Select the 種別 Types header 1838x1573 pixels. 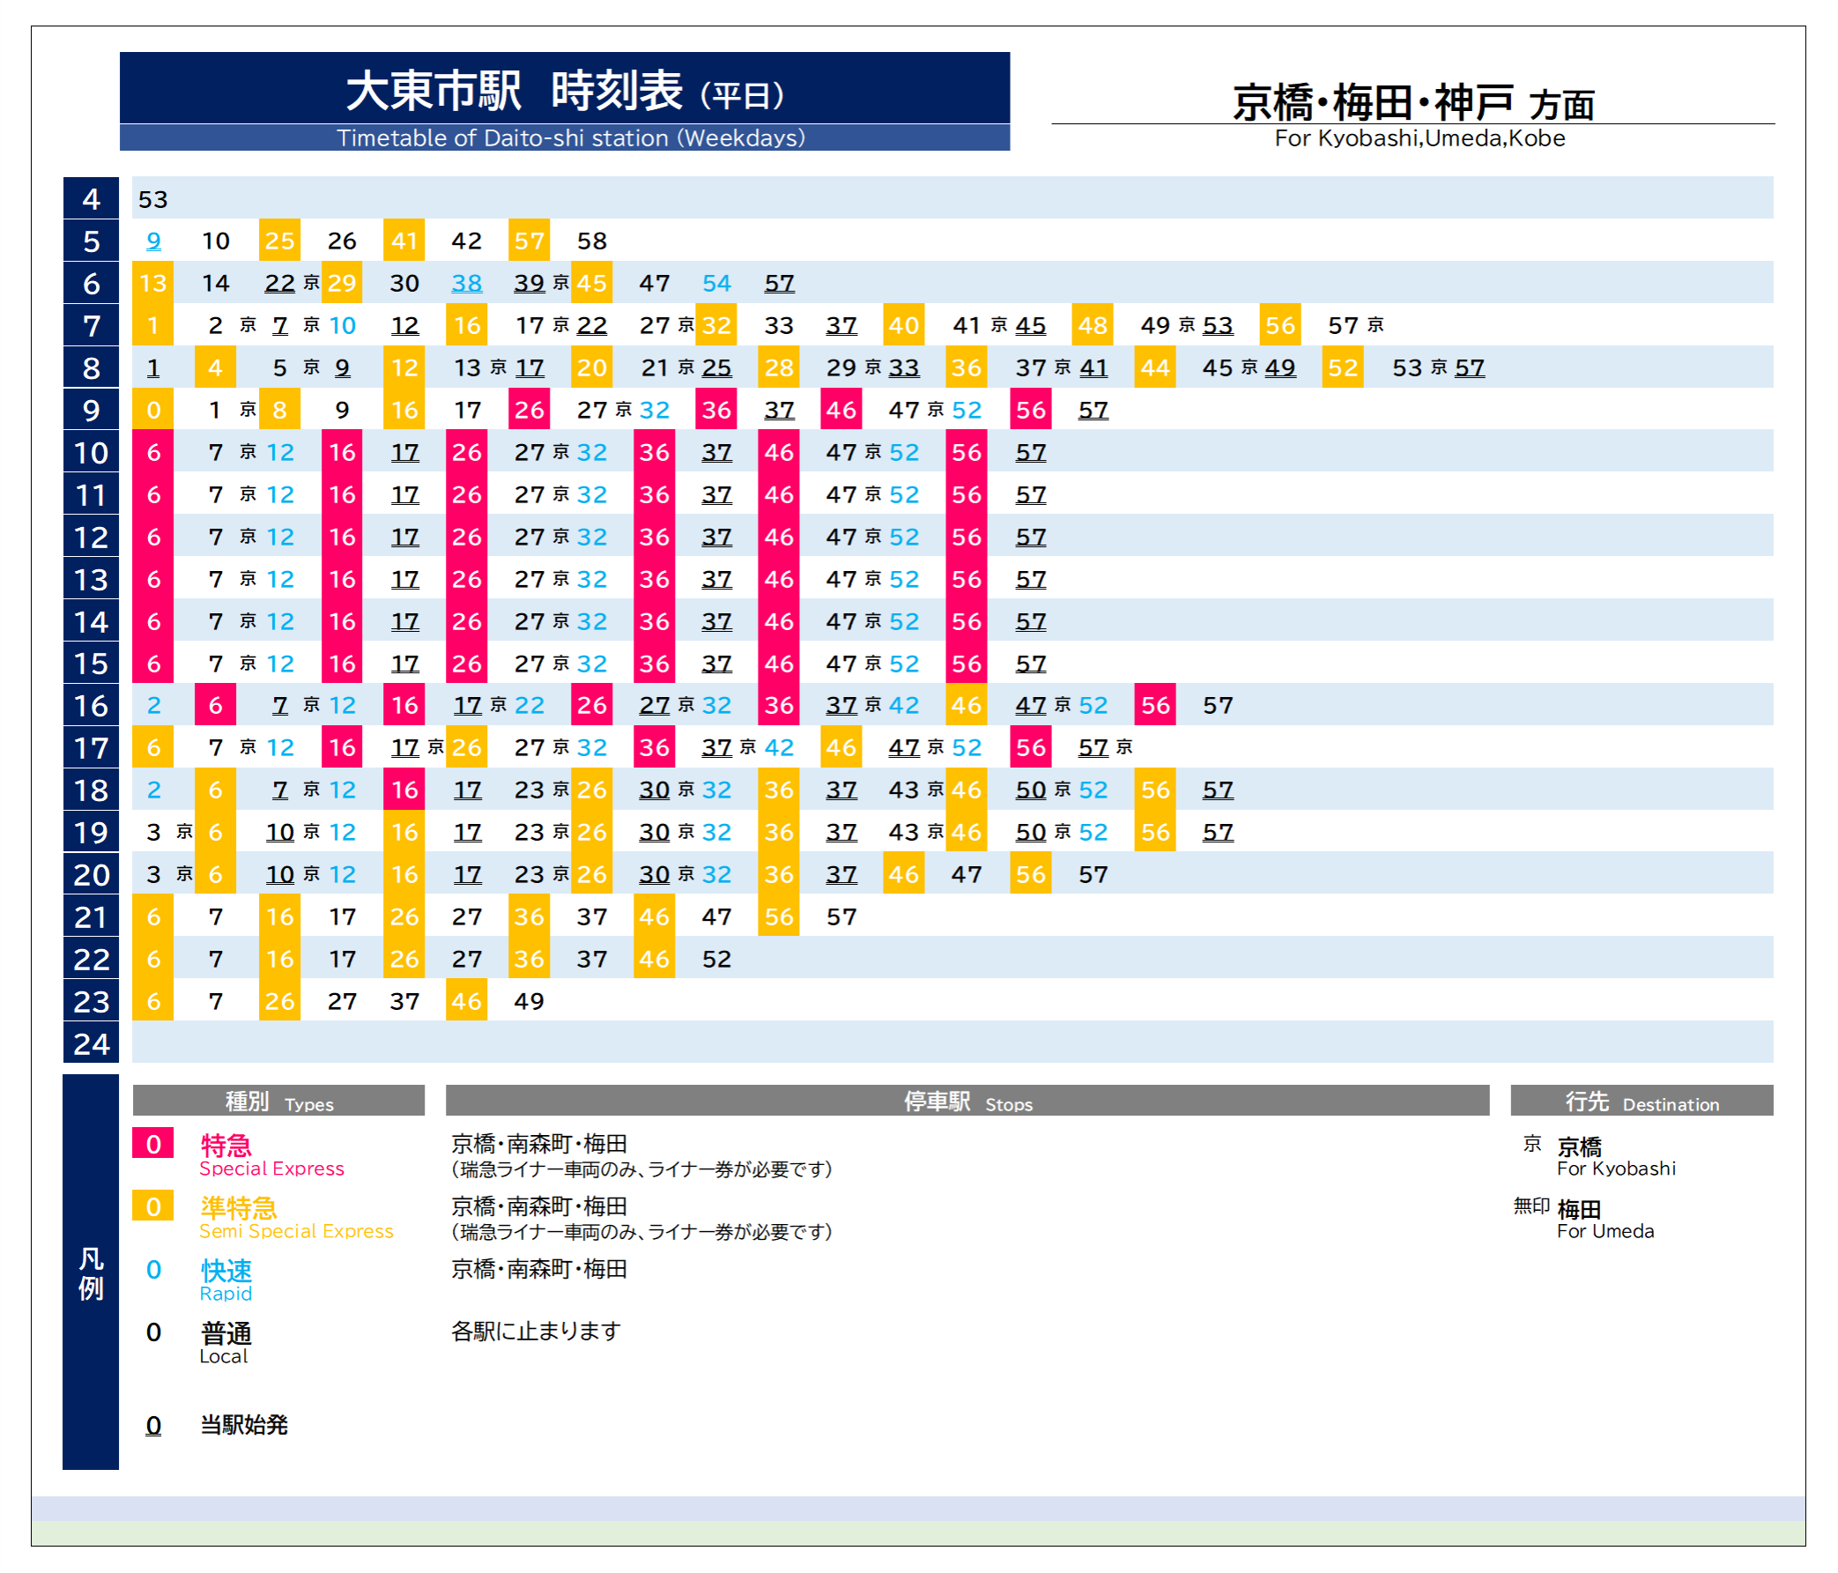(278, 1101)
